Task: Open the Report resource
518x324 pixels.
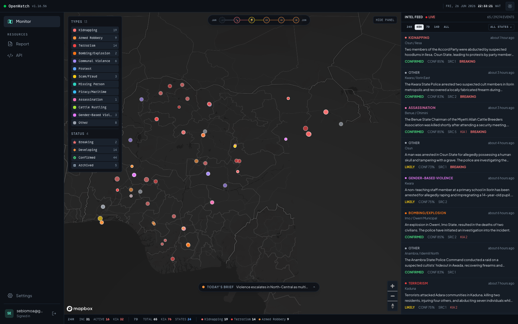Action: (x=32, y=44)
